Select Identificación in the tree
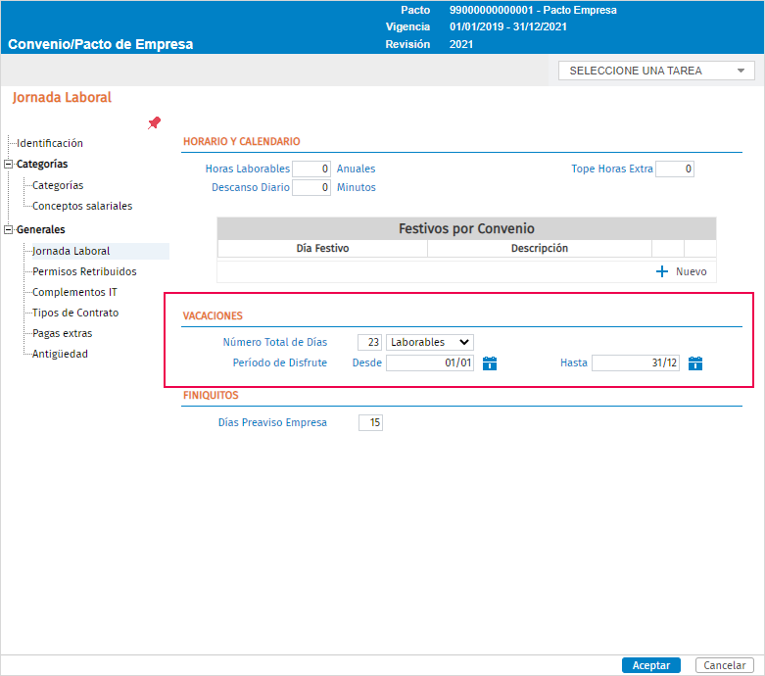Screen dimensions: 765x676 [50, 143]
